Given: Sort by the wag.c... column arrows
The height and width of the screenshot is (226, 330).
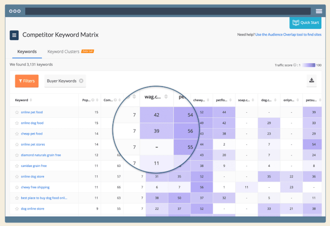Looking at the screenshot, I should click(x=166, y=97).
